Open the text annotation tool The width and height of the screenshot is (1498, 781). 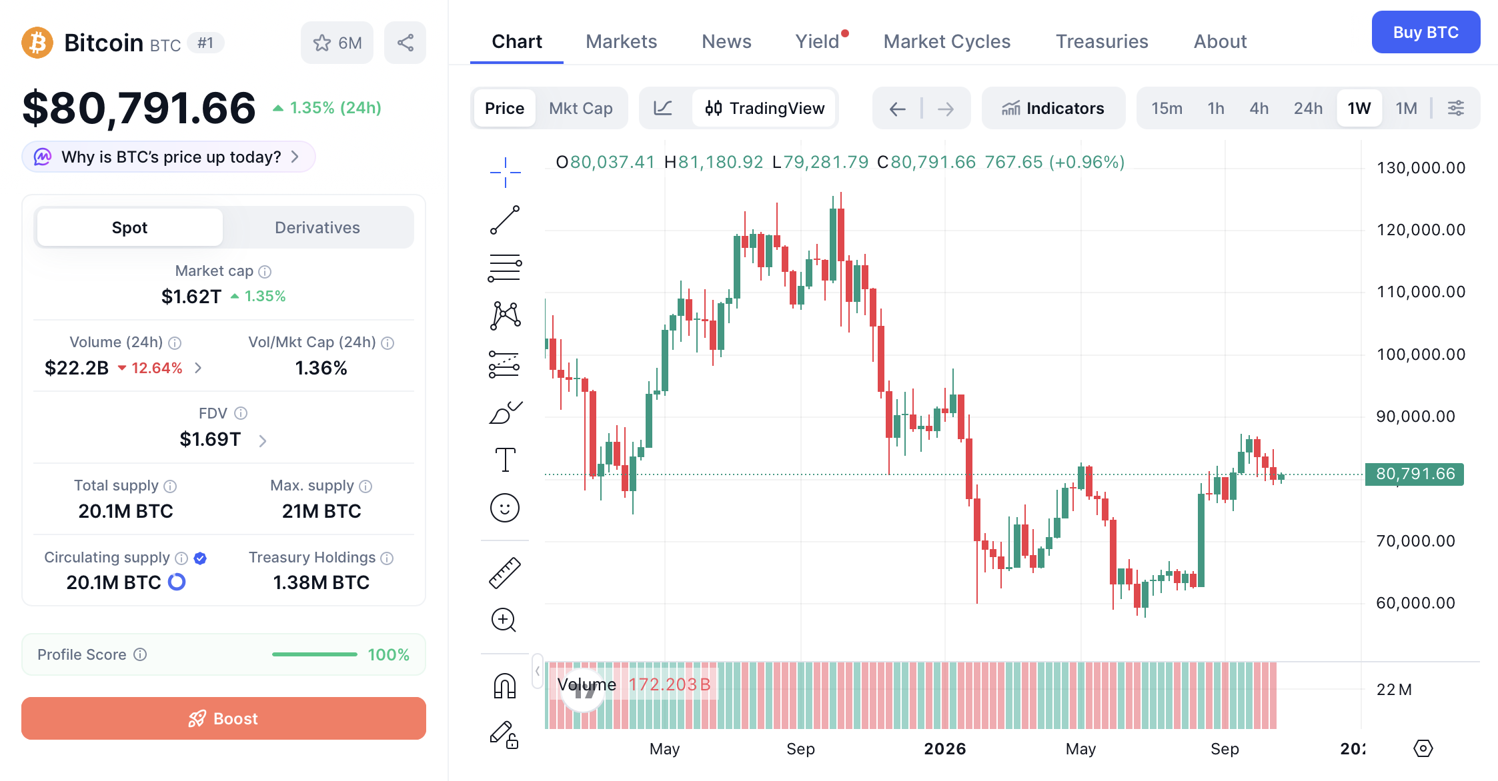pyautogui.click(x=505, y=460)
